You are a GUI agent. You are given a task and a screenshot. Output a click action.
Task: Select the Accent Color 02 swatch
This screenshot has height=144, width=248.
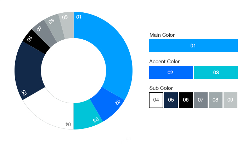171,72
